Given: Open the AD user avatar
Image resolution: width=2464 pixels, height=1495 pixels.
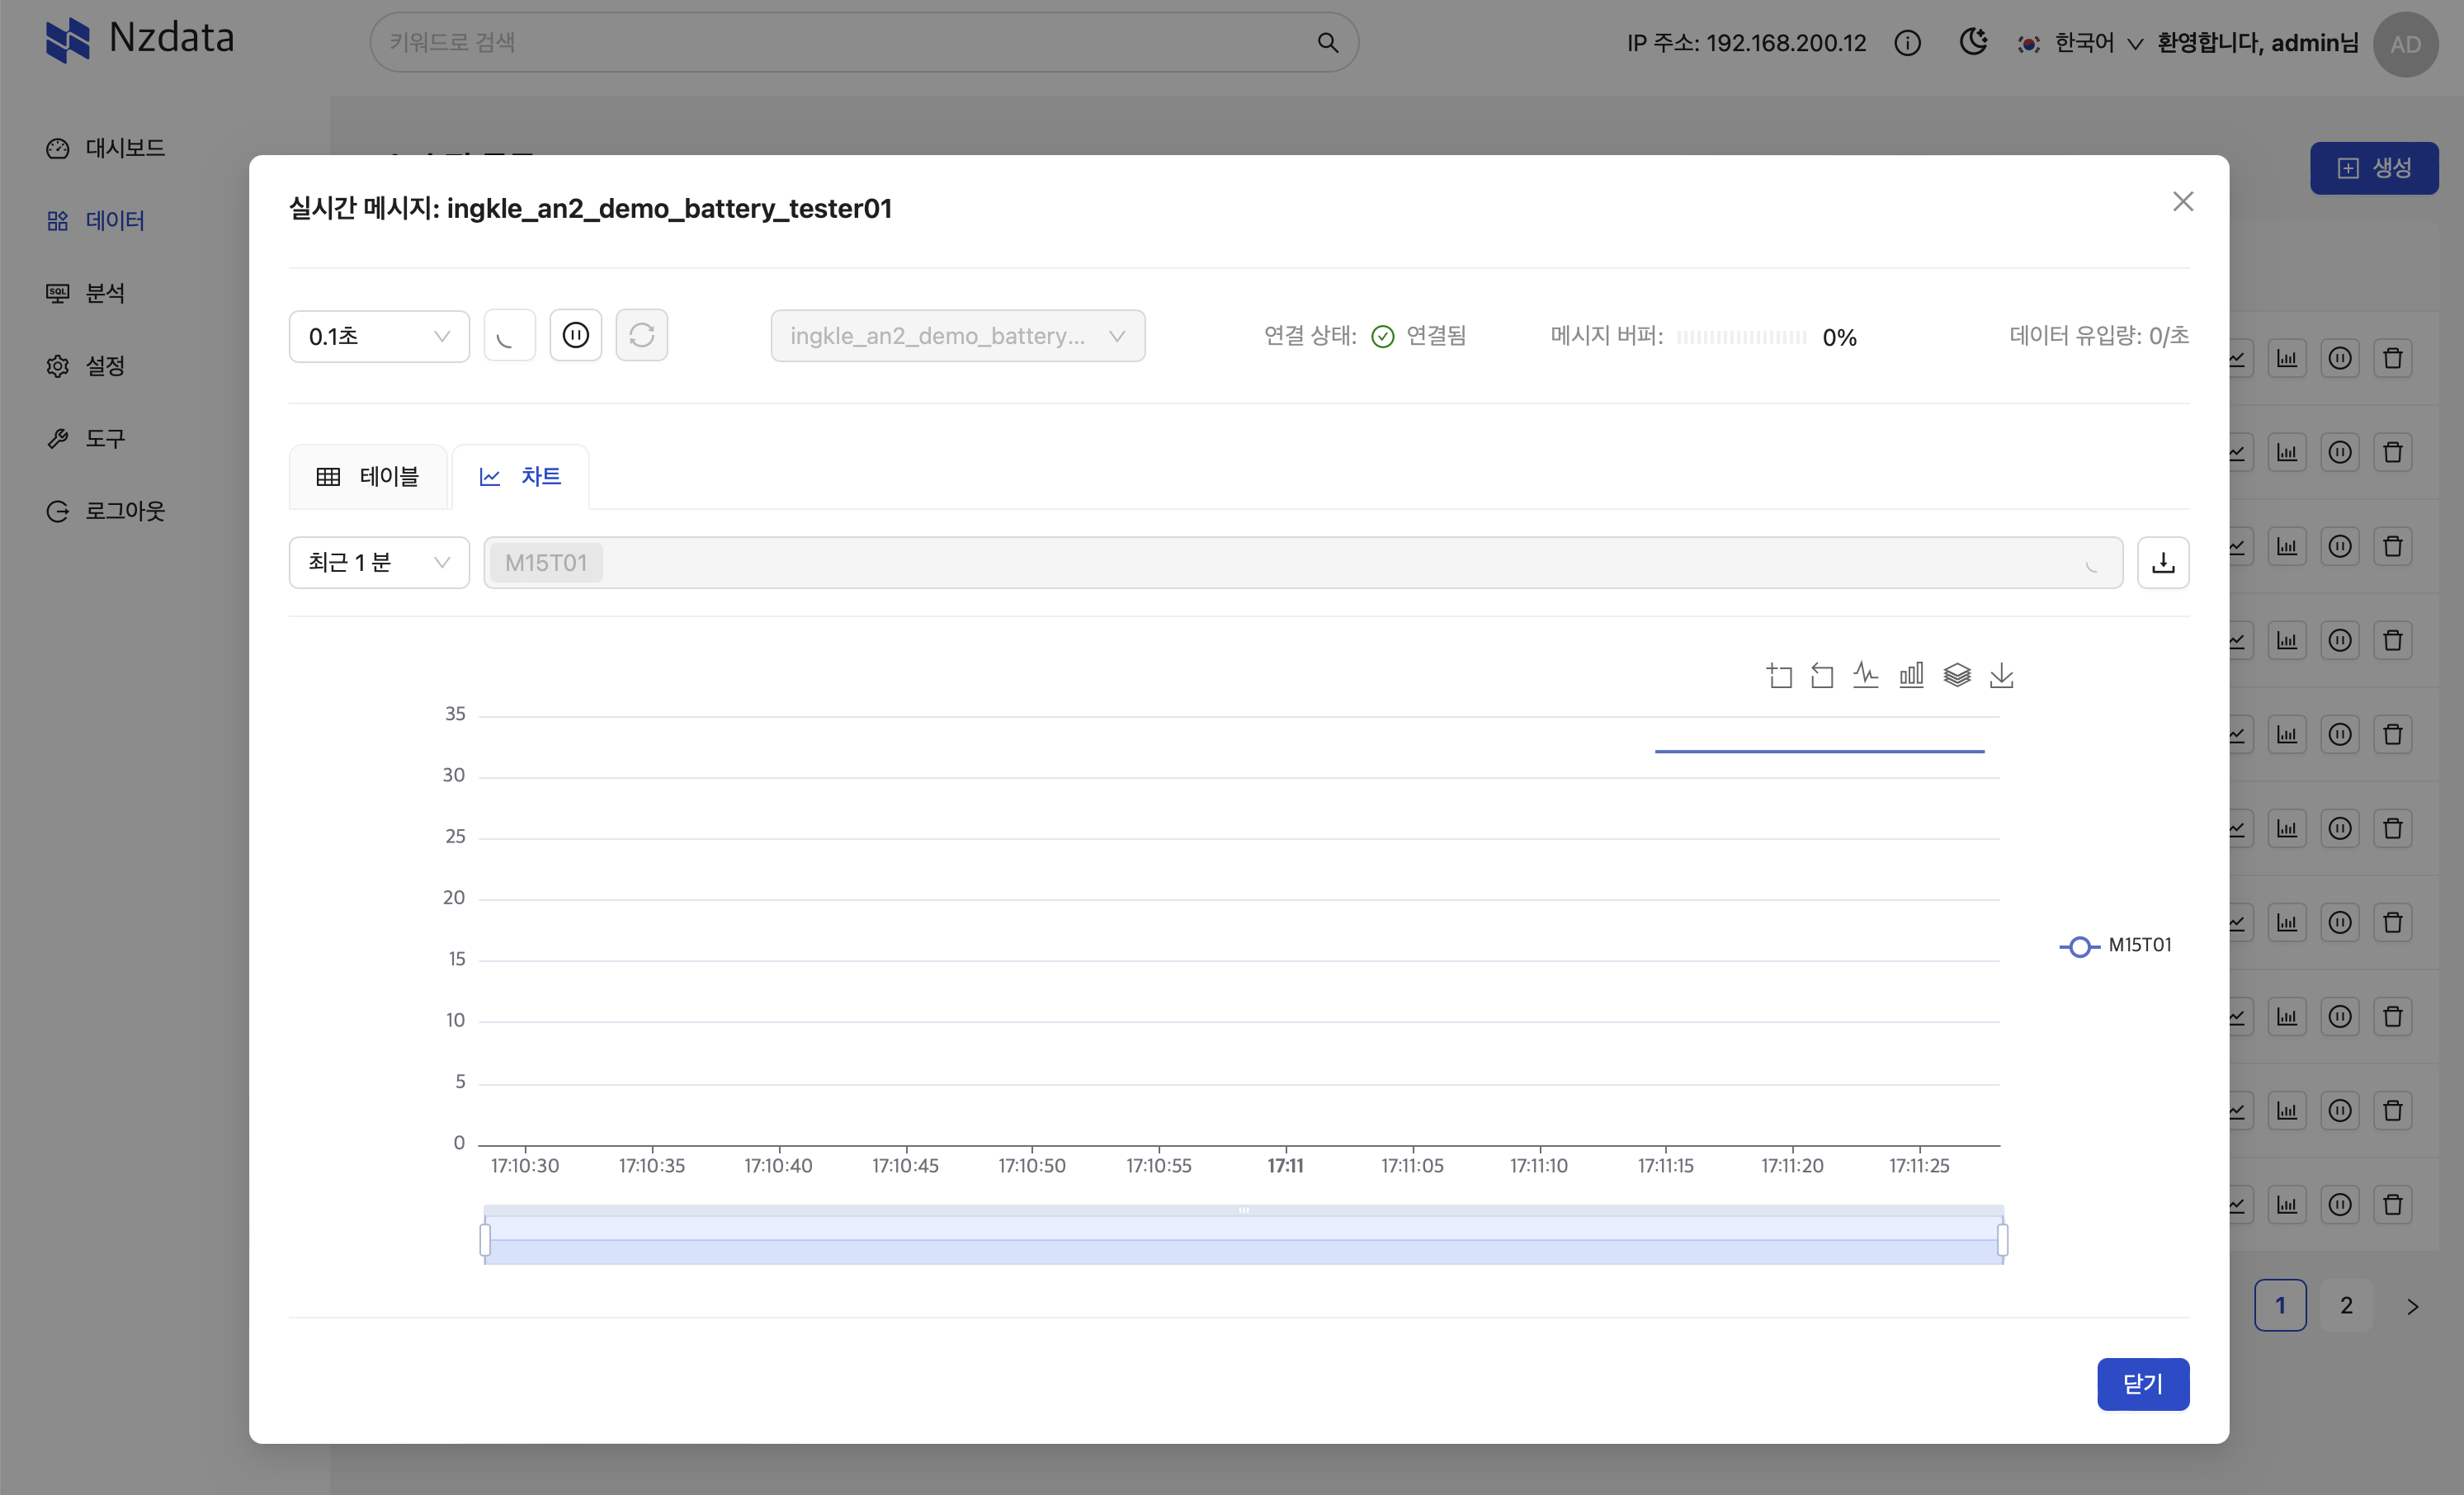Looking at the screenshot, I should (x=2405, y=44).
